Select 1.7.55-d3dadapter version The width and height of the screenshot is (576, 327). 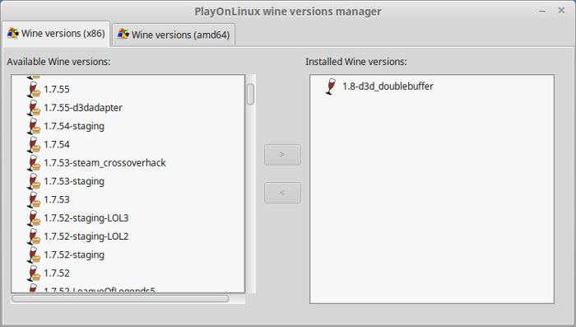[x=83, y=108]
